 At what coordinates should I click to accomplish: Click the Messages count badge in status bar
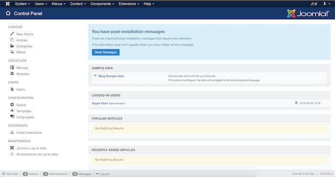(x=75, y=174)
